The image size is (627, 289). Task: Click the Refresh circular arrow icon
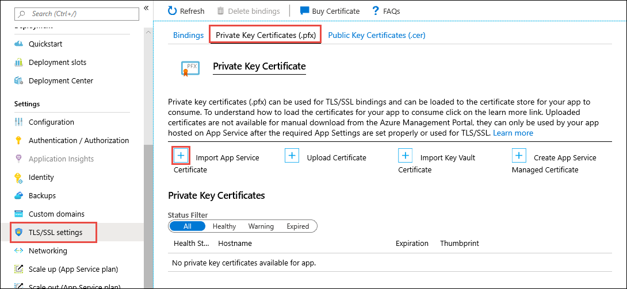point(173,11)
